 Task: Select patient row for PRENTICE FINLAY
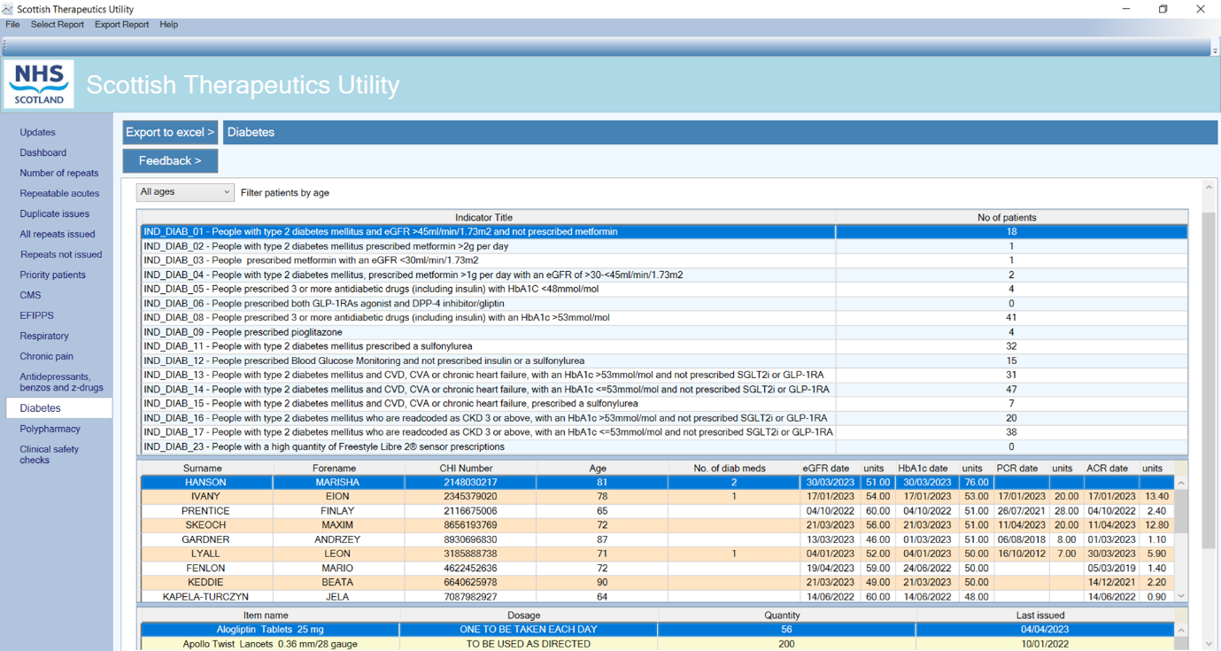[205, 511]
